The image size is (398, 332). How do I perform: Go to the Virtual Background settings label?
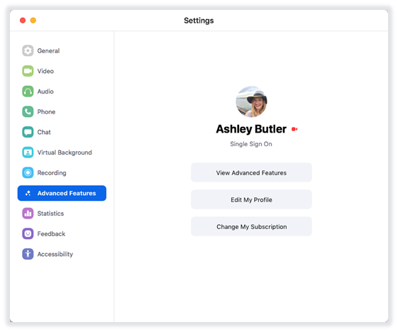[65, 153]
